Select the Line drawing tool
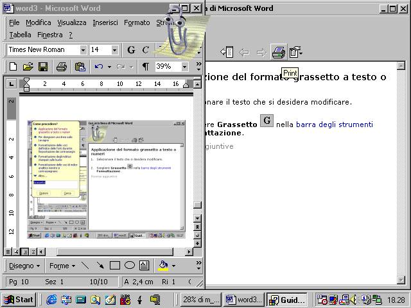Image resolution: width=411 pixels, height=308 pixels. (x=85, y=266)
